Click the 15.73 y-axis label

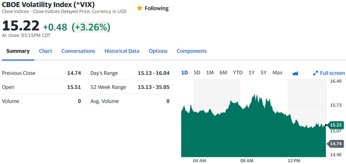pos(336,105)
